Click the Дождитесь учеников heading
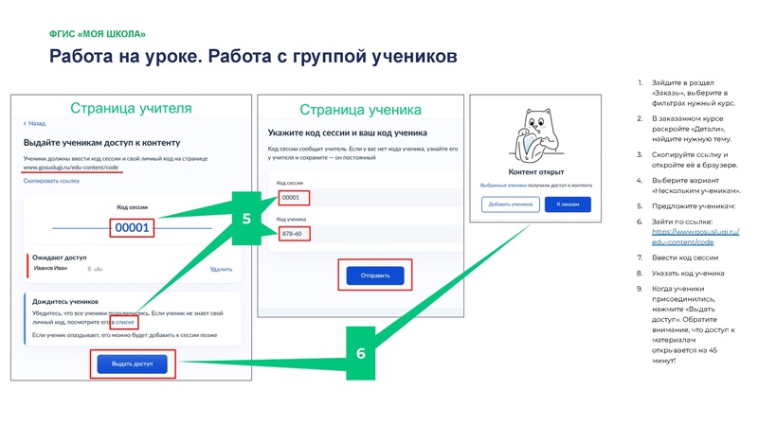The height and width of the screenshot is (426, 758). tap(64, 301)
